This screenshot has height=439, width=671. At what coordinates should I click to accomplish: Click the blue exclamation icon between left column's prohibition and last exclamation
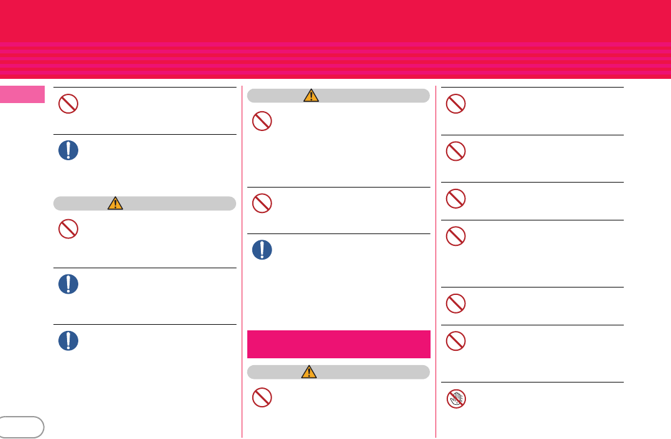point(68,284)
